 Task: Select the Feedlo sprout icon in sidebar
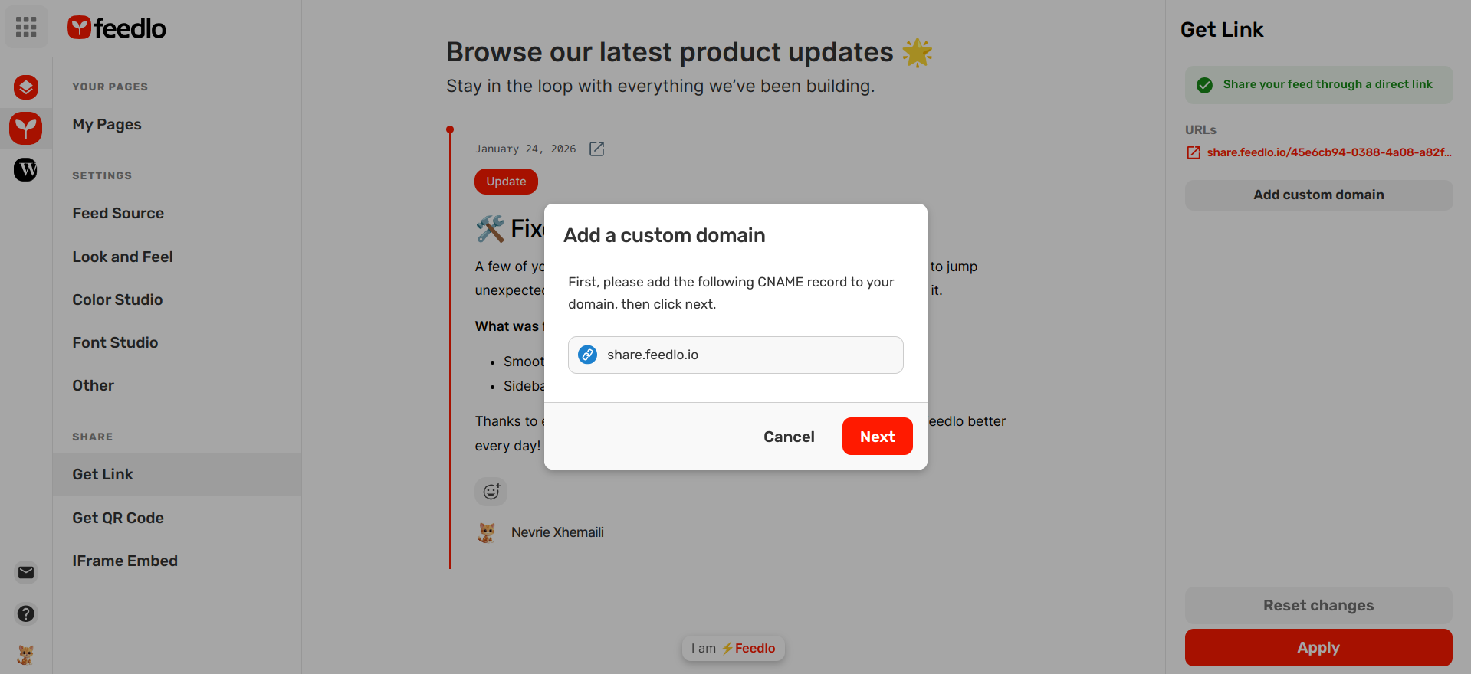(26, 128)
